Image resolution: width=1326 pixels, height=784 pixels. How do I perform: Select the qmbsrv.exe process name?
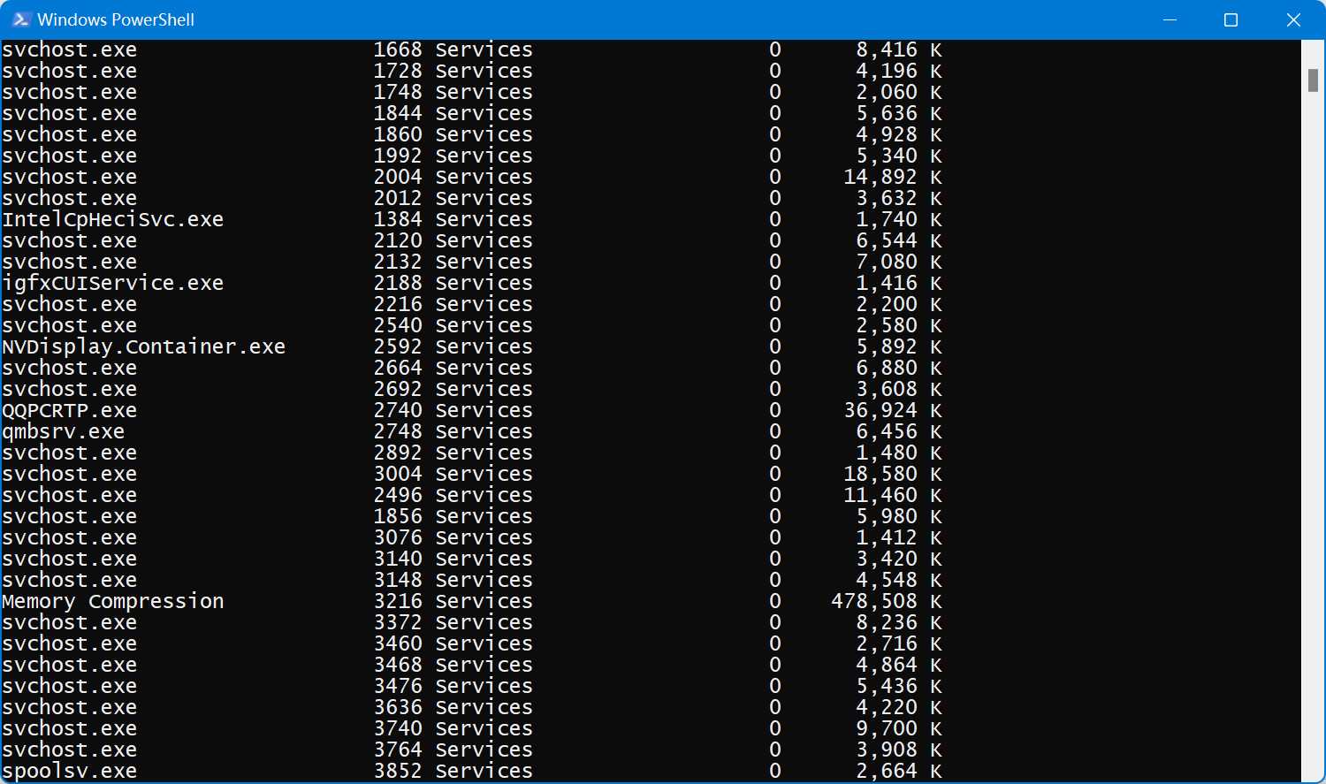63,431
